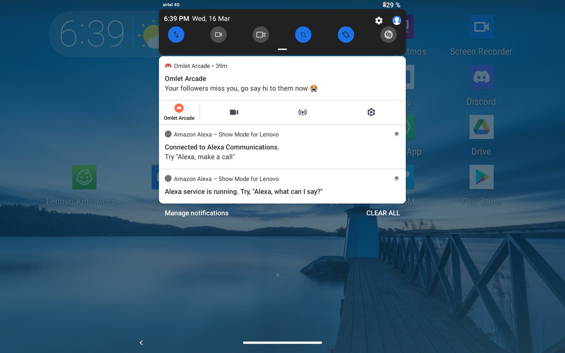Toggle the auto-rotate quick setting
The width and height of the screenshot is (565, 353).
point(346,35)
